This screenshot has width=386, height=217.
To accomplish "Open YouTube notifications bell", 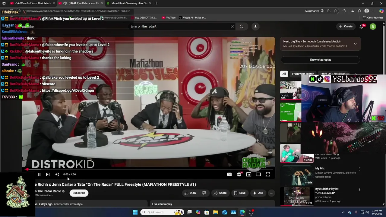I will [x=361, y=27].
